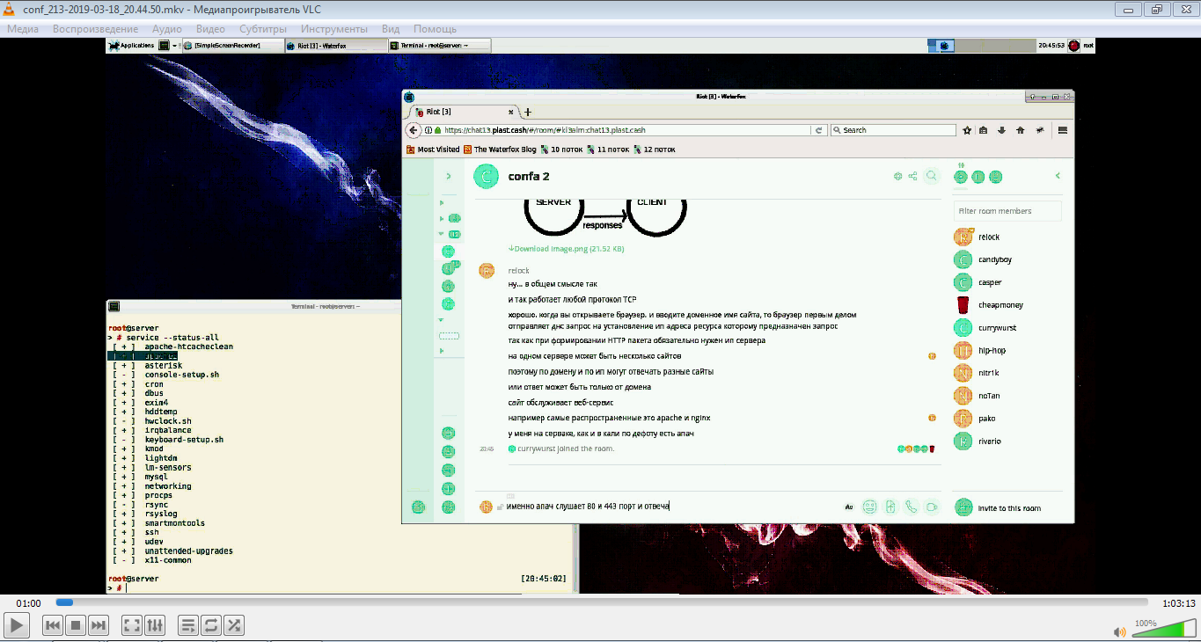Skip to previous media in VLC
The width and height of the screenshot is (1201, 642).
[53, 625]
